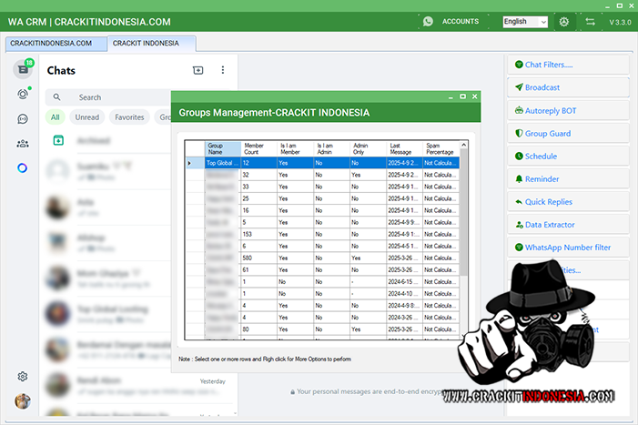Click the new chat icon beside Chats
Screen dimensions: 638x425
(x=198, y=70)
